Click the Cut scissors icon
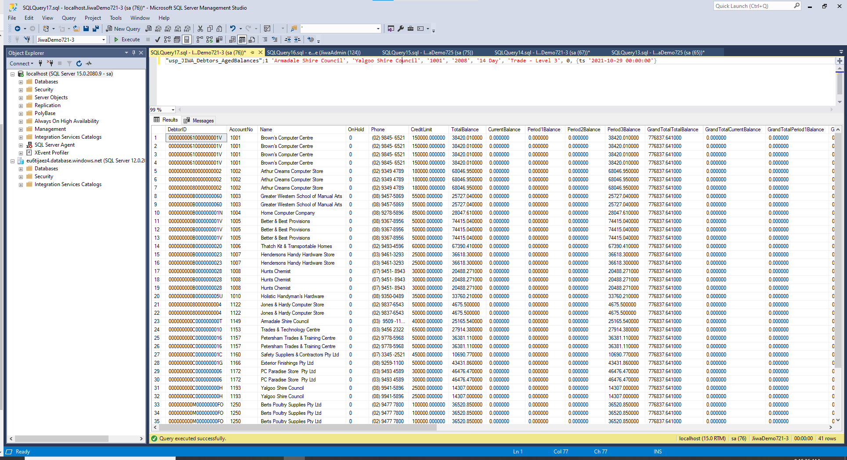Screen dimensions: 847x460 [200, 29]
